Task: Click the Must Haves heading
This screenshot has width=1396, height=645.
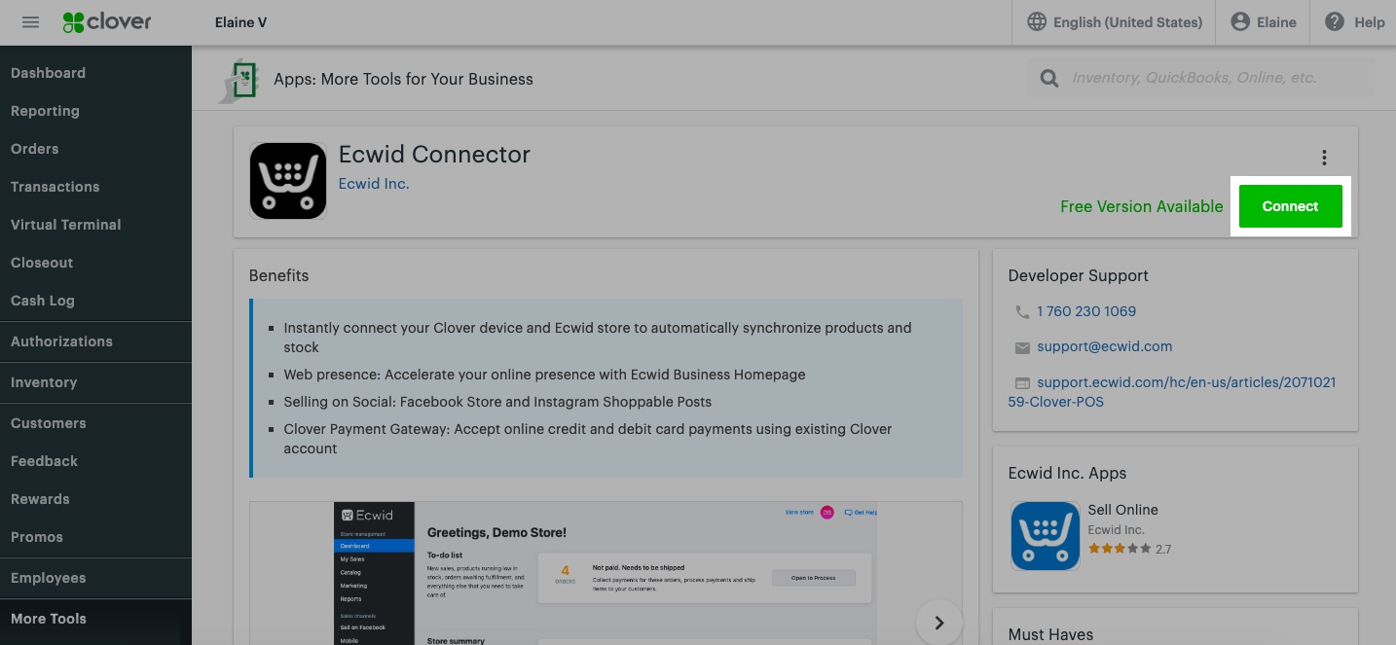Action: pos(1050,634)
